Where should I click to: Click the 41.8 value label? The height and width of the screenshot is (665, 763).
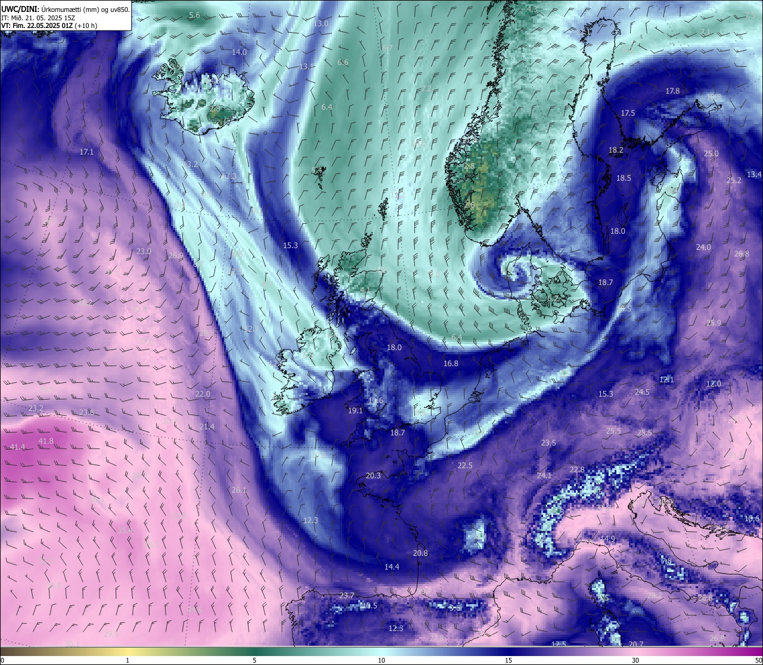pyautogui.click(x=46, y=441)
